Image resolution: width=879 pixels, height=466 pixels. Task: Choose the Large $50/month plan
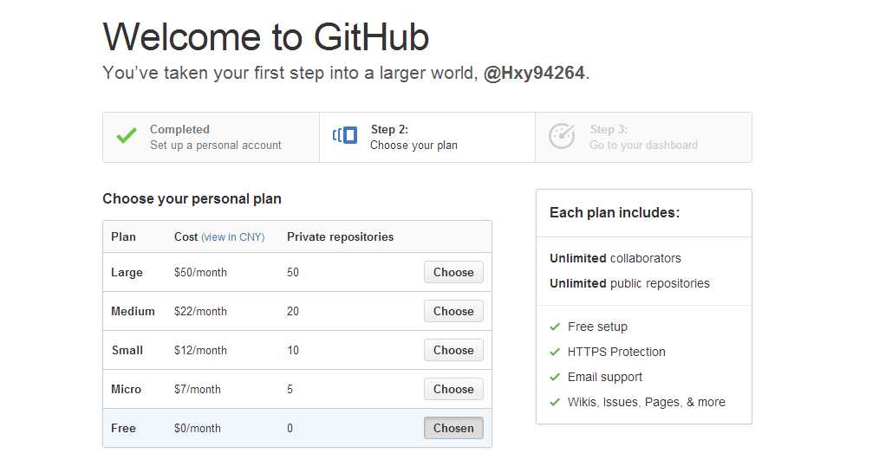coord(453,272)
